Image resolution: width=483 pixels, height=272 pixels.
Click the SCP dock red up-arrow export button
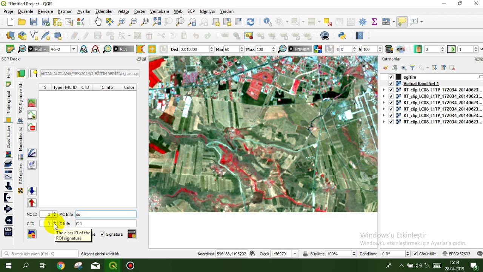click(32, 203)
